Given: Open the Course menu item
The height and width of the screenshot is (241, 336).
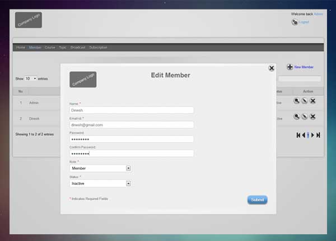Looking at the screenshot, I should click(x=50, y=48).
